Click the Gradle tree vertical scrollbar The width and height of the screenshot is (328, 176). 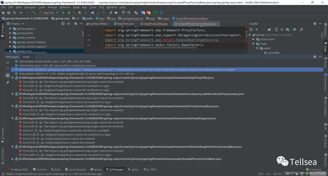[x=322, y=35]
